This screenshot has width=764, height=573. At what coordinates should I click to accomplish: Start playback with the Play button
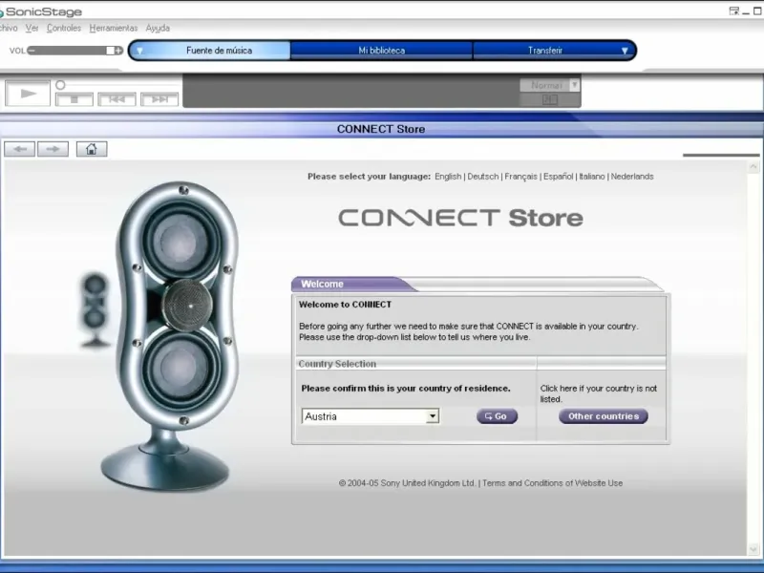[28, 93]
